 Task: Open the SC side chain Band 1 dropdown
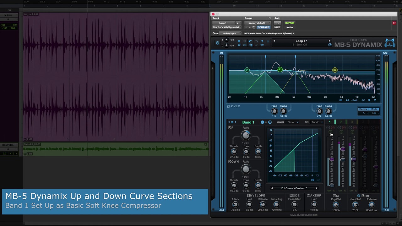317,122
